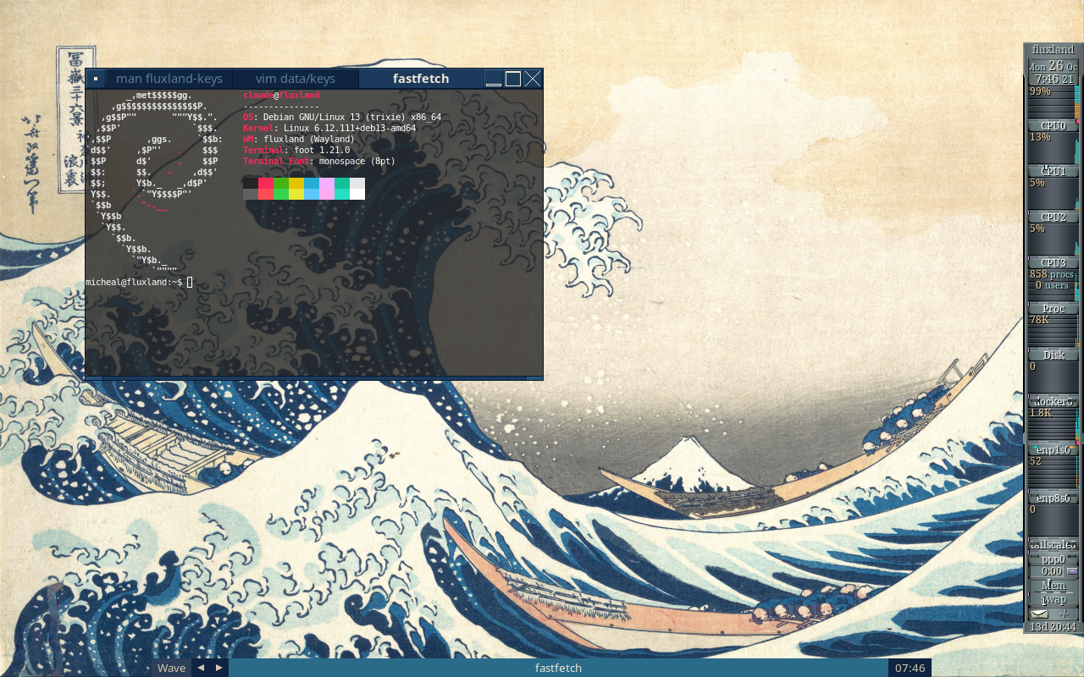This screenshot has height=677, width=1084.
Task: Click the Mem meter
Action: click(1054, 586)
